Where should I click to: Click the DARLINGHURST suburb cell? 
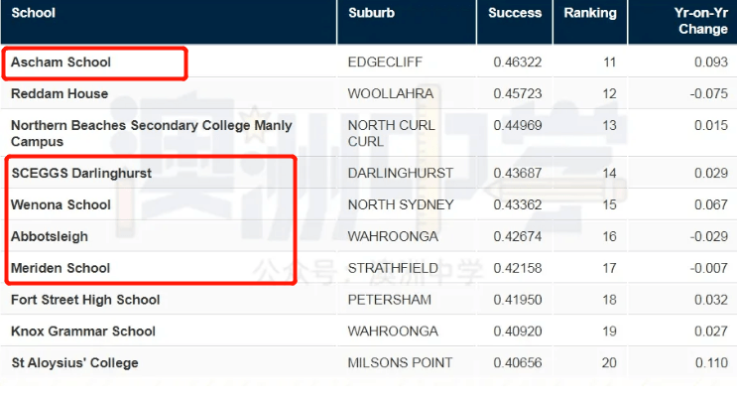401,173
